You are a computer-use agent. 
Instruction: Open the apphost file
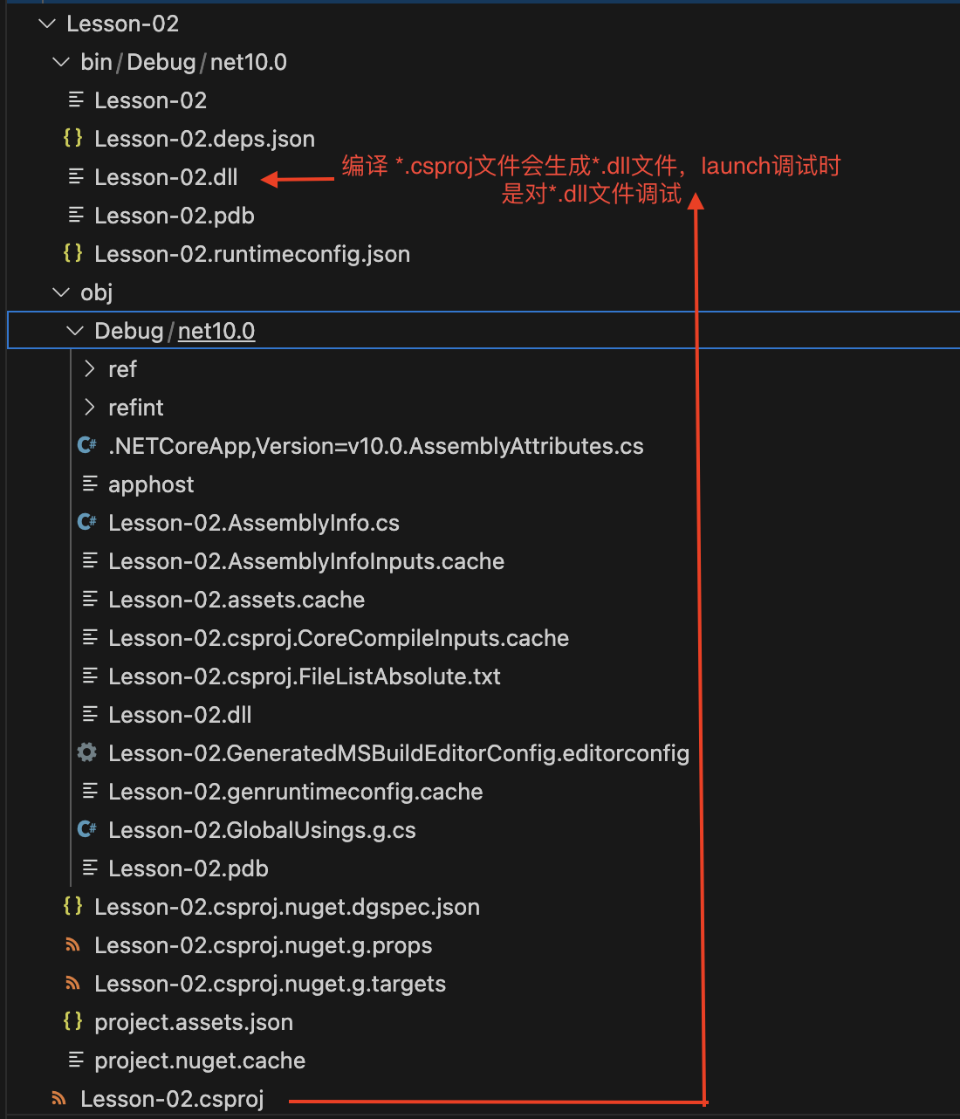coord(151,484)
